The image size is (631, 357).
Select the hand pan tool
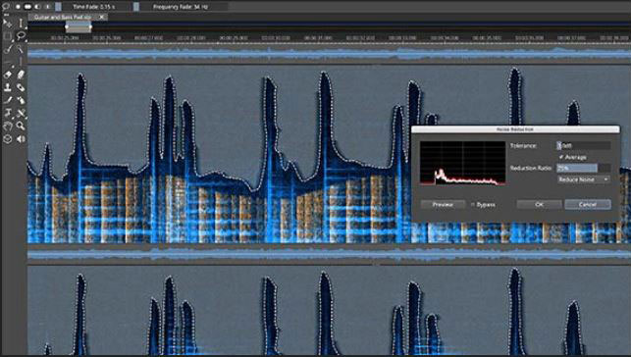pyautogui.click(x=7, y=126)
